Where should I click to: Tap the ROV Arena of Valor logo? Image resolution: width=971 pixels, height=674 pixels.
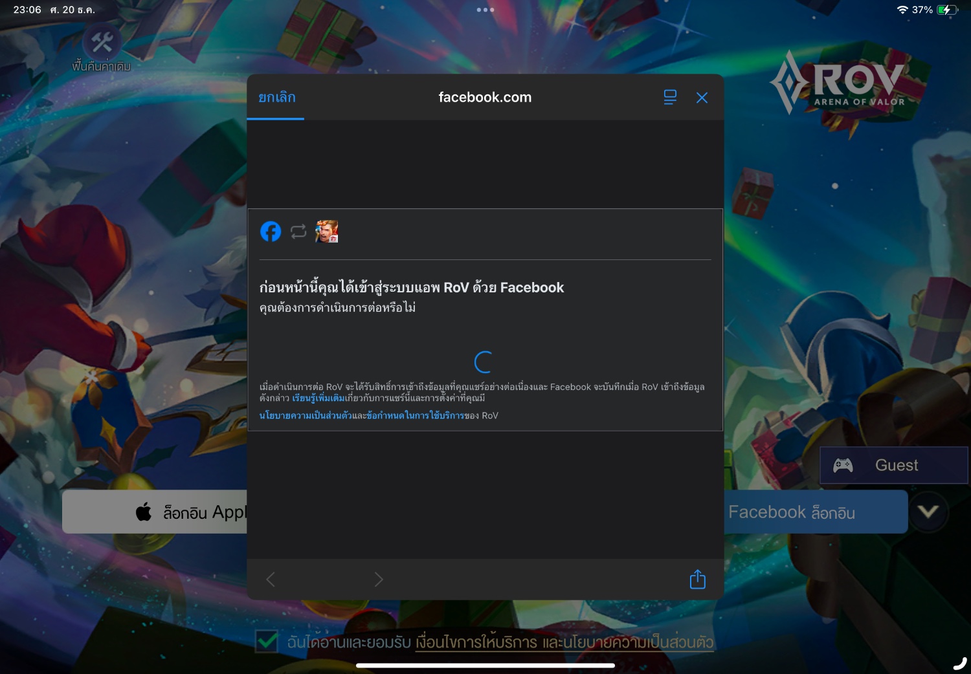pyautogui.click(x=838, y=84)
